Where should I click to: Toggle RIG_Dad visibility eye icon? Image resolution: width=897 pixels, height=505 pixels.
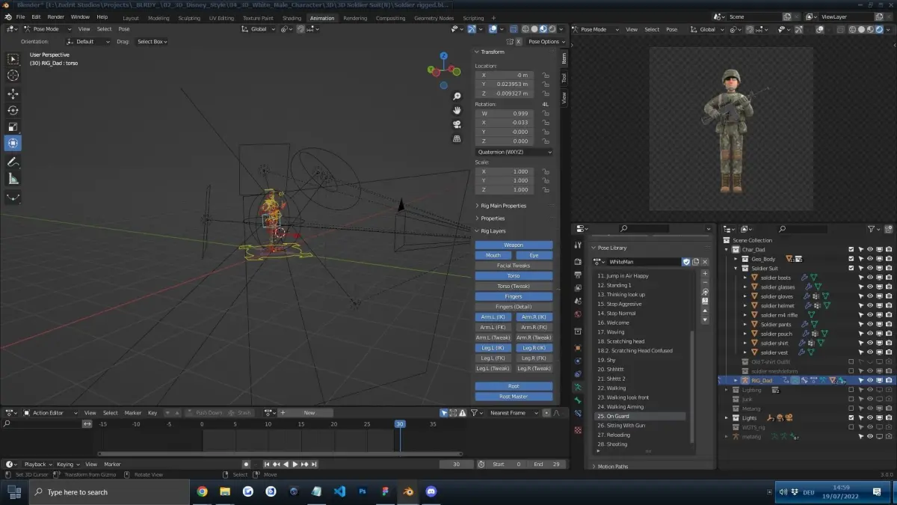click(x=870, y=381)
